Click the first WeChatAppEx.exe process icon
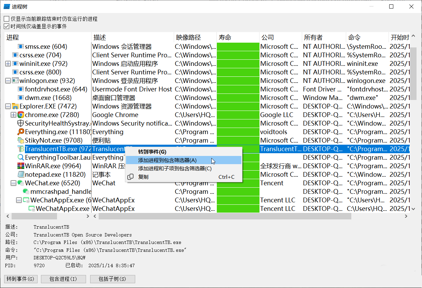422x288 pixels. click(26, 200)
